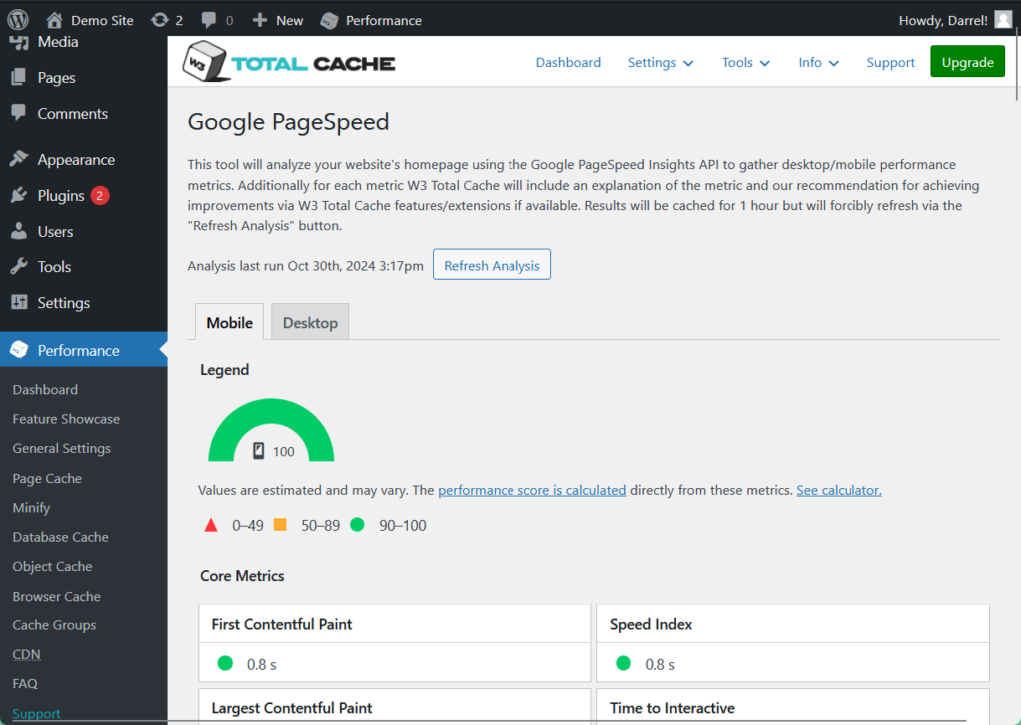Click the Appearance paintbrush icon
1021x725 pixels.
click(x=19, y=159)
